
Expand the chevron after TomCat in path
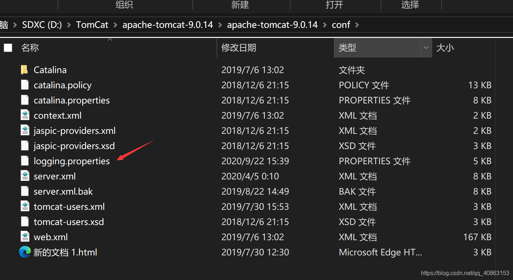pyautogui.click(x=115, y=25)
